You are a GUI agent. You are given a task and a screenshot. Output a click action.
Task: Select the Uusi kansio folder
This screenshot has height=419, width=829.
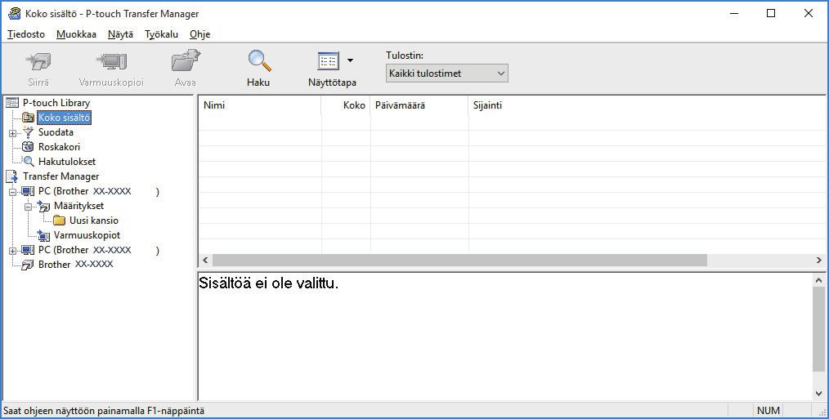[93, 221]
